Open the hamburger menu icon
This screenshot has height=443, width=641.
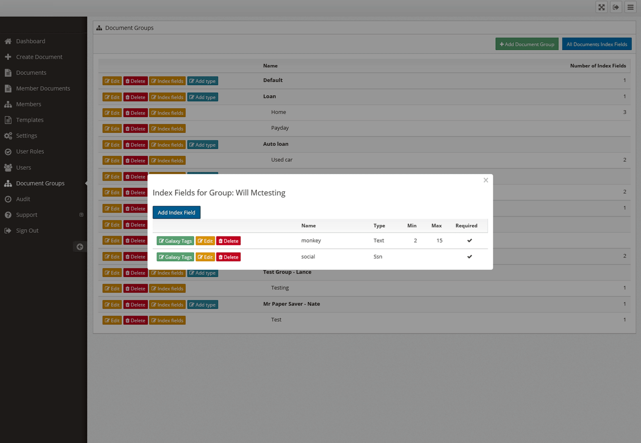(x=630, y=7)
